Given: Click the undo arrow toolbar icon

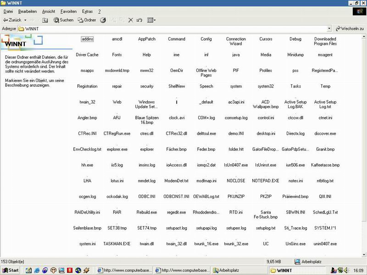Looking at the screenshot, I should point(139,20).
